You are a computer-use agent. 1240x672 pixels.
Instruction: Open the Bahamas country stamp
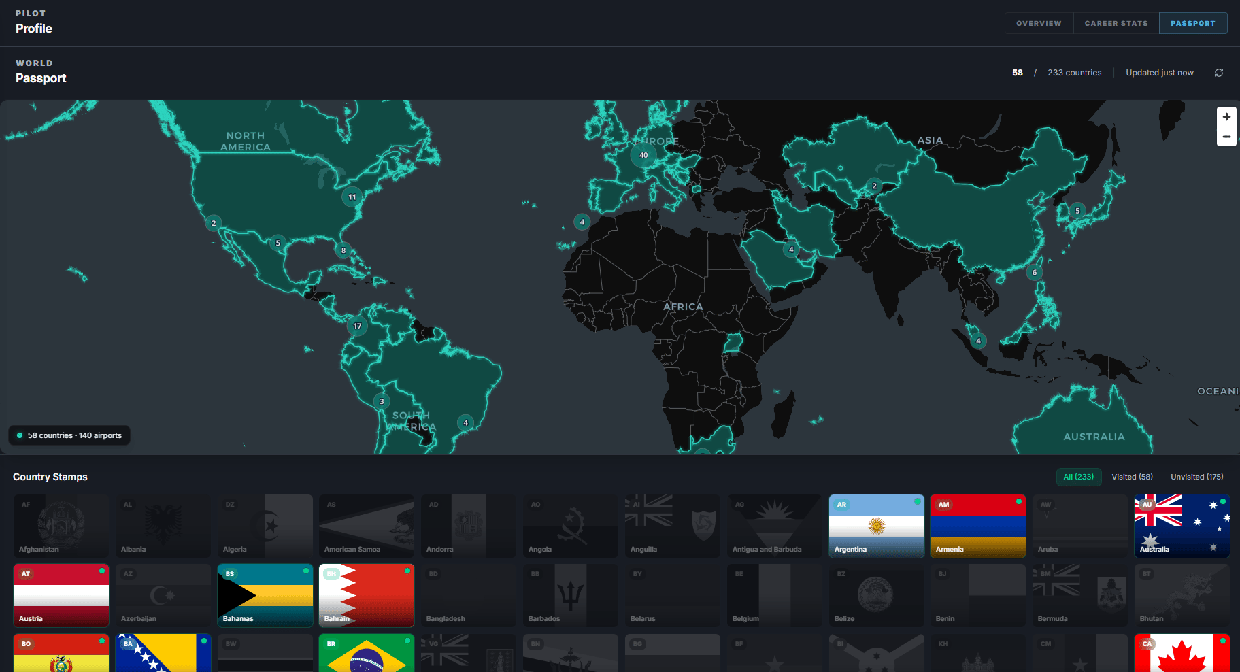click(265, 596)
